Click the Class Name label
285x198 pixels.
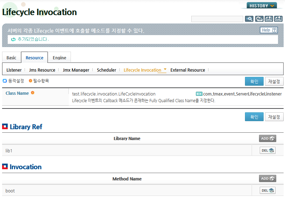(17, 93)
